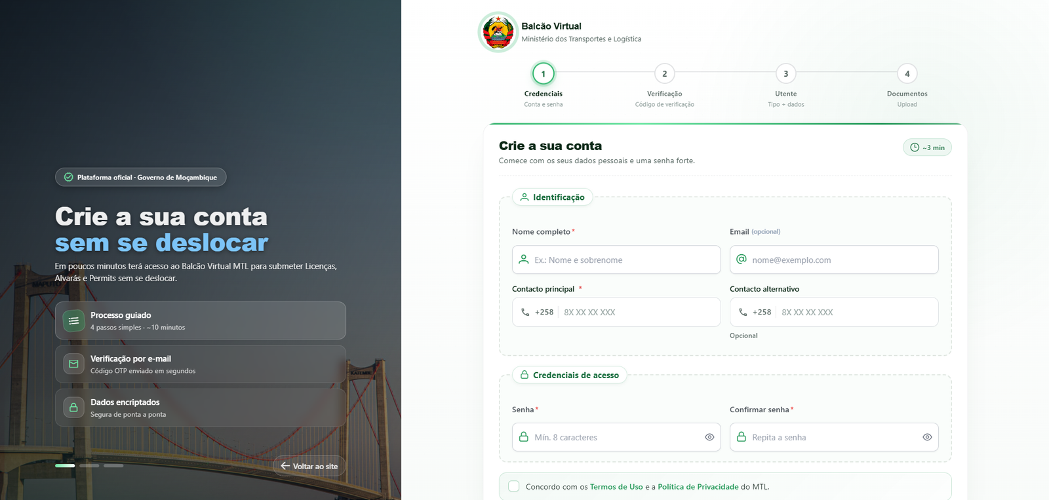This screenshot has height=500, width=1049.
Task: Open the Termos de Uso link
Action: [x=616, y=487]
